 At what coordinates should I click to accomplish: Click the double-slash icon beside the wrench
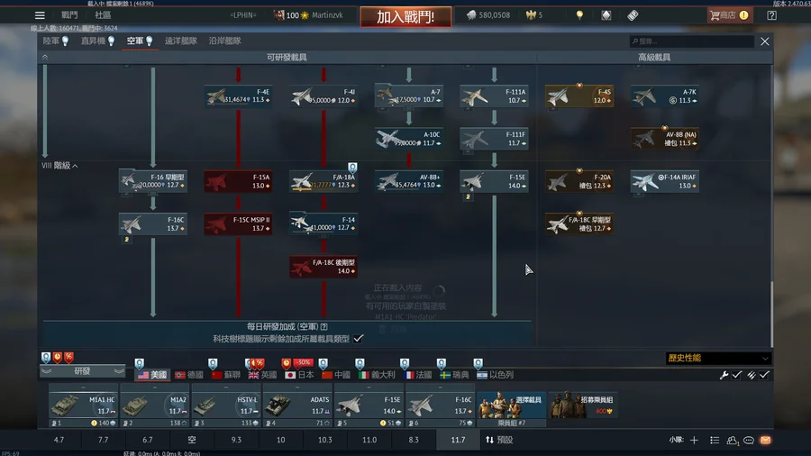click(751, 375)
